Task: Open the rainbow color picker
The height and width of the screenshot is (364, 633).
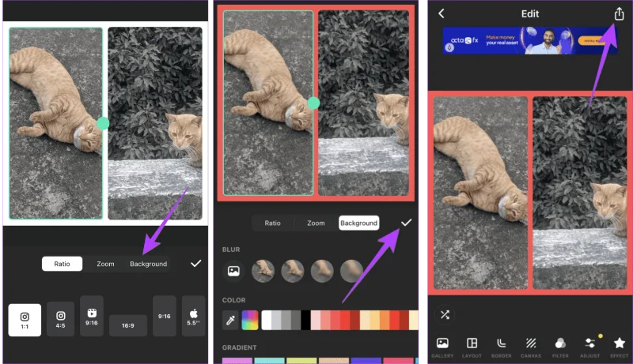Action: click(x=250, y=320)
